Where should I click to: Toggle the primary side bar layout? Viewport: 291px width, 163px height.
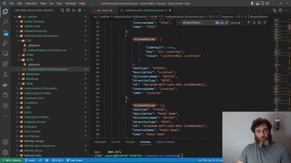(253, 3)
